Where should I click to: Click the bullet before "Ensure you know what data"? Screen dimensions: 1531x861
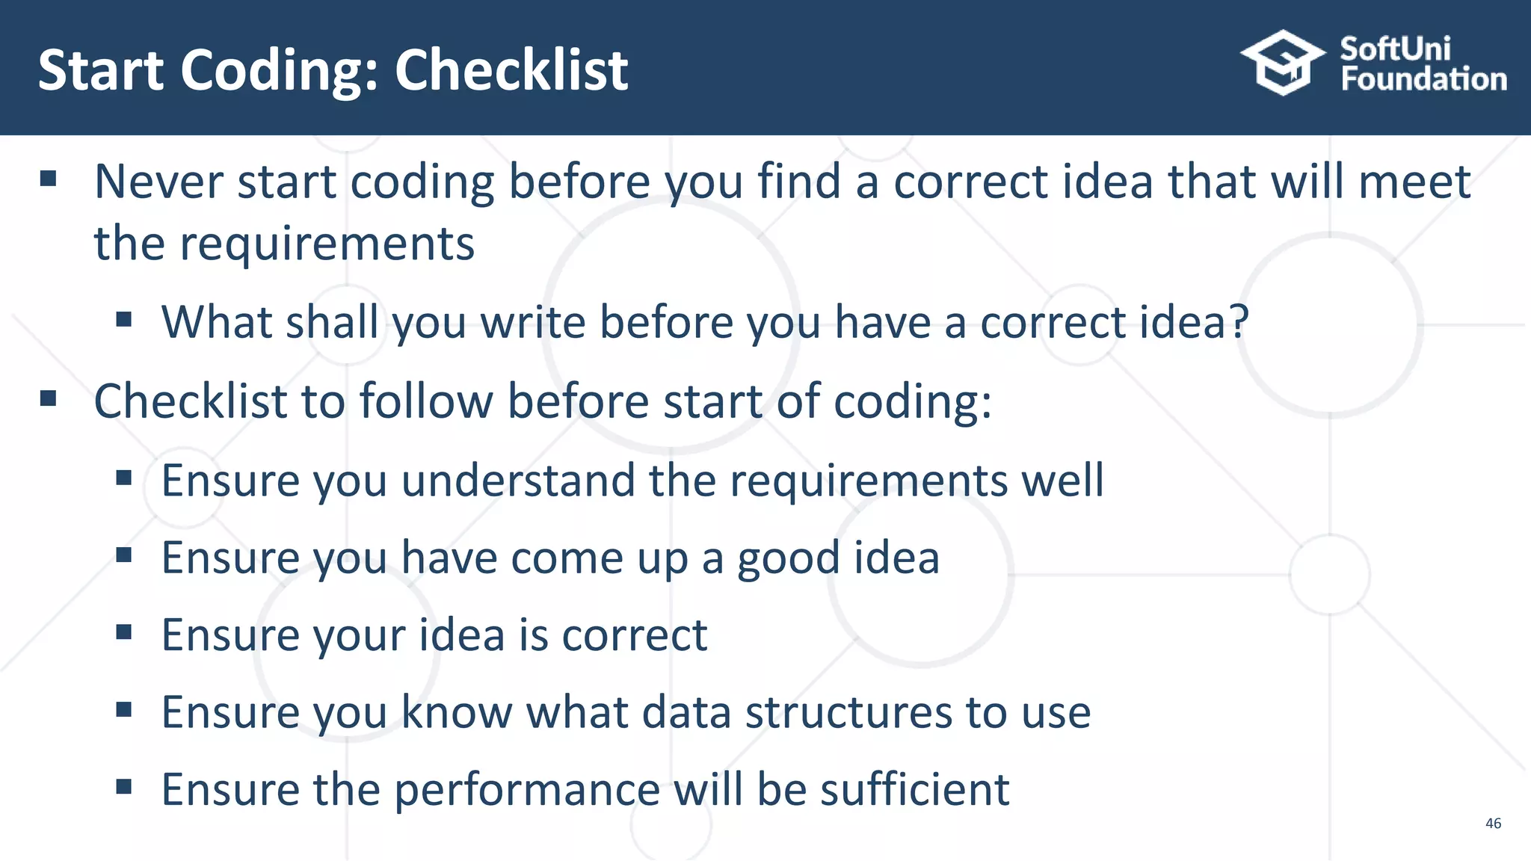[124, 710]
